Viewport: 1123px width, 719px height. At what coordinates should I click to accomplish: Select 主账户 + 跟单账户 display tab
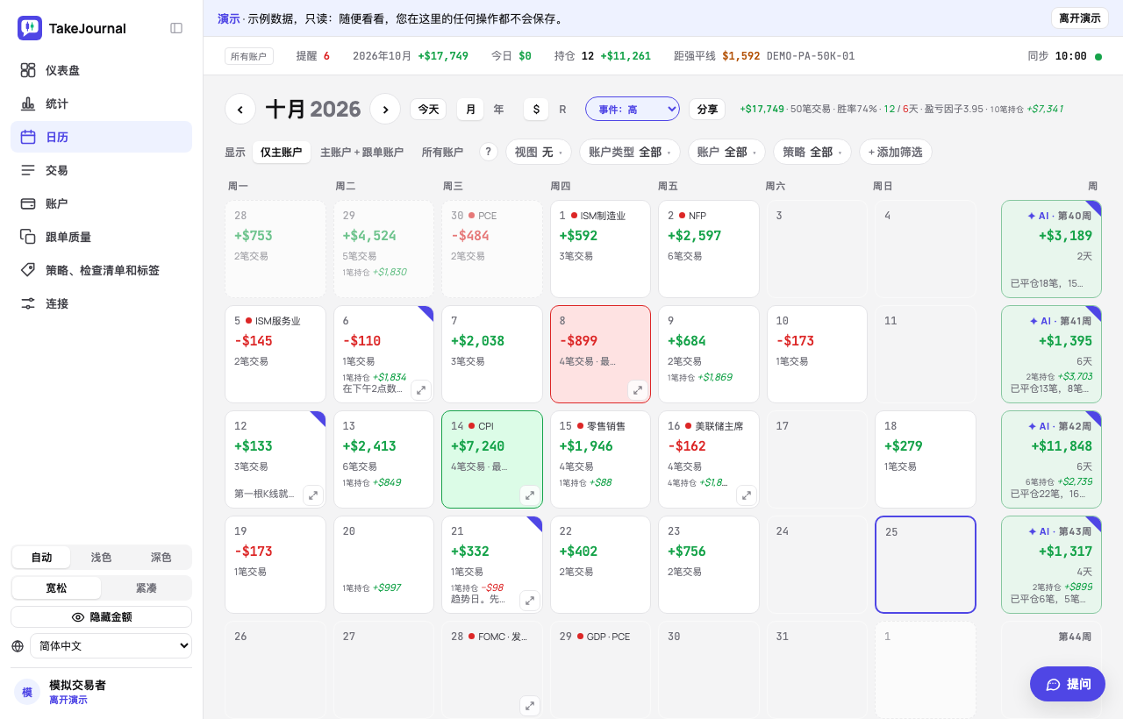point(361,152)
